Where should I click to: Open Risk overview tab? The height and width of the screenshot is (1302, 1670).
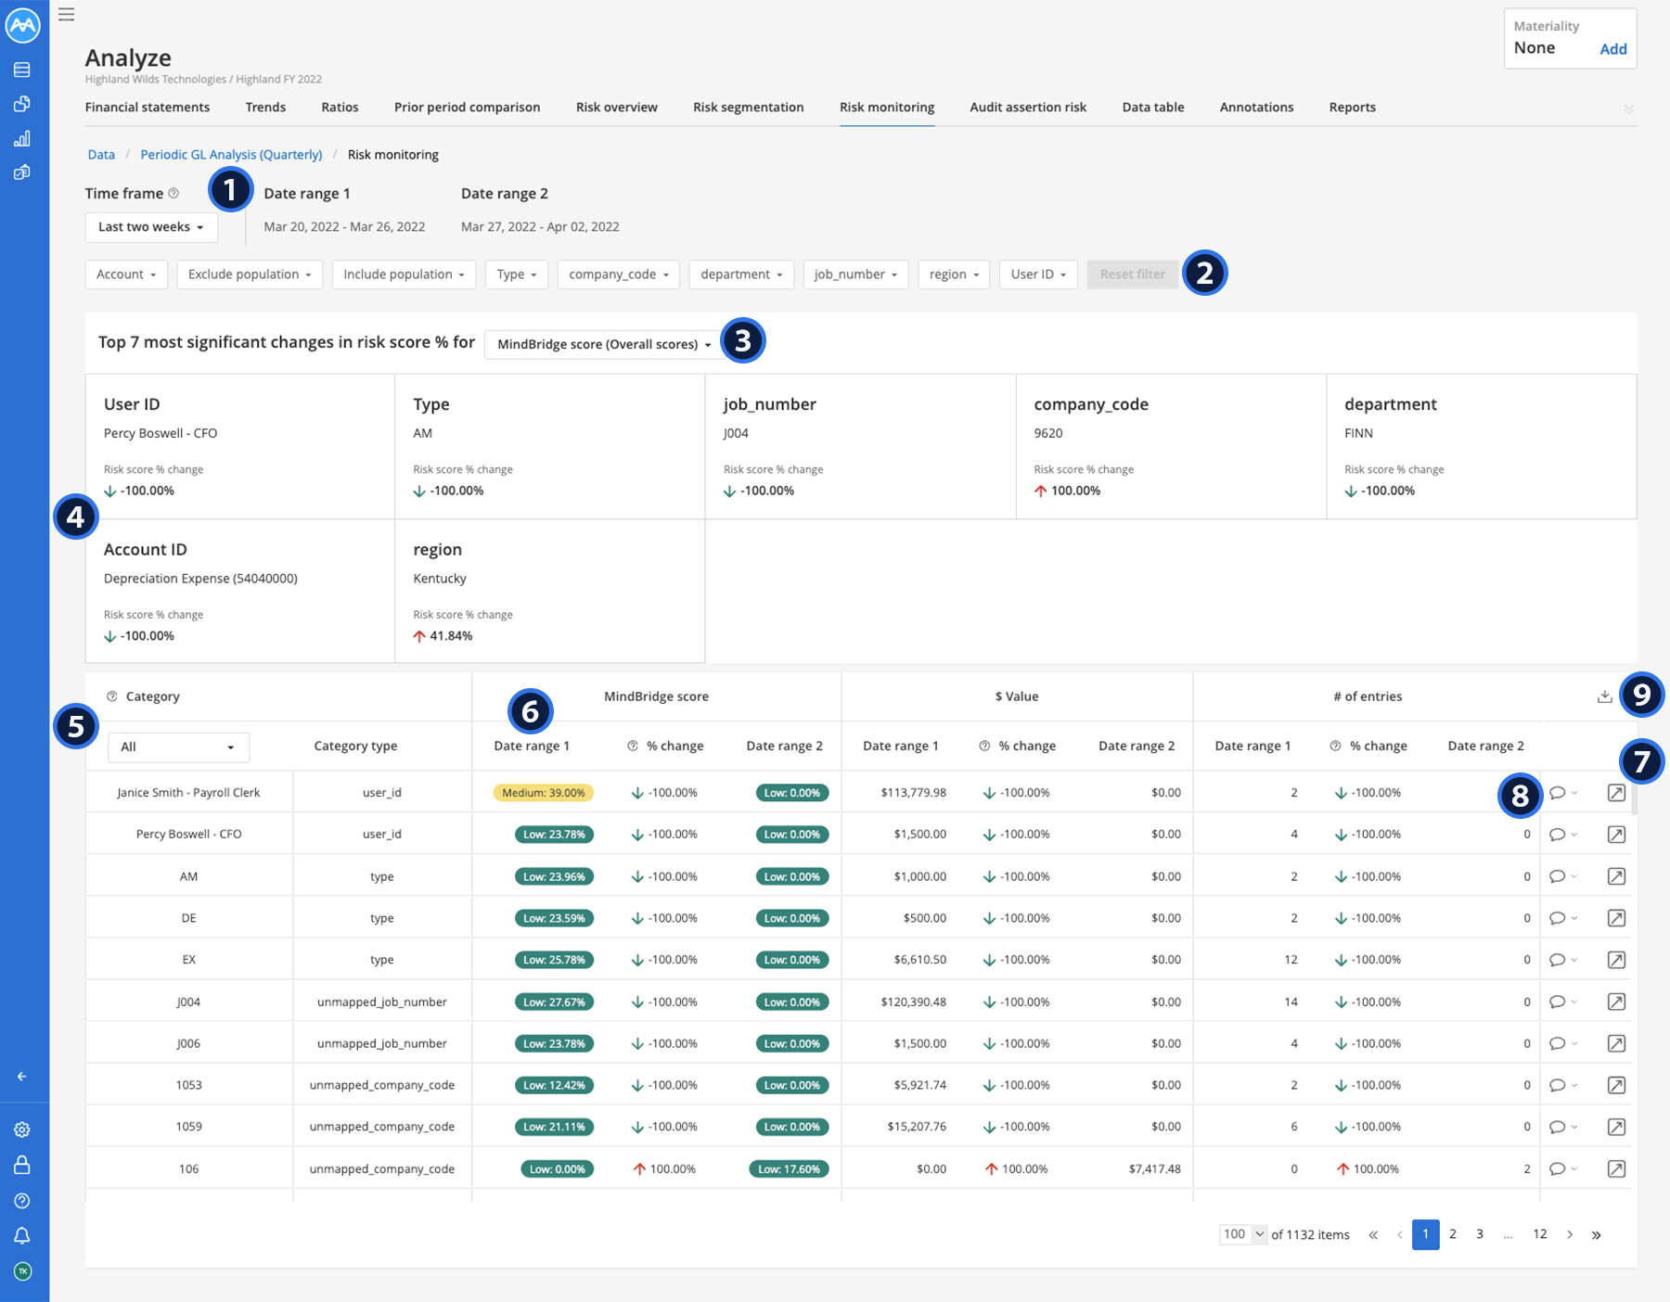pos(617,108)
